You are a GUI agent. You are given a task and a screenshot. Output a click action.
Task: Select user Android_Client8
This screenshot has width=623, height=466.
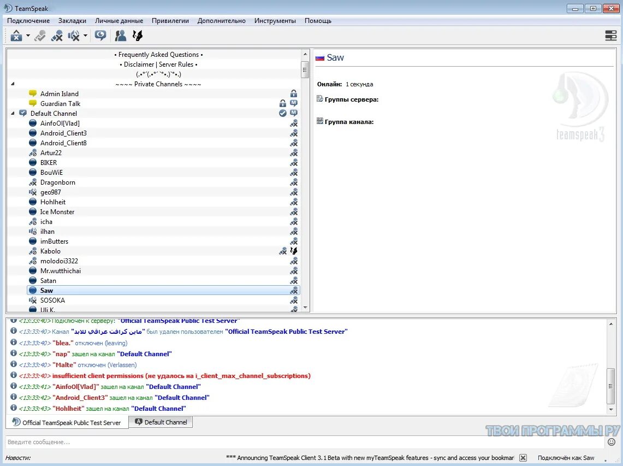63,143
